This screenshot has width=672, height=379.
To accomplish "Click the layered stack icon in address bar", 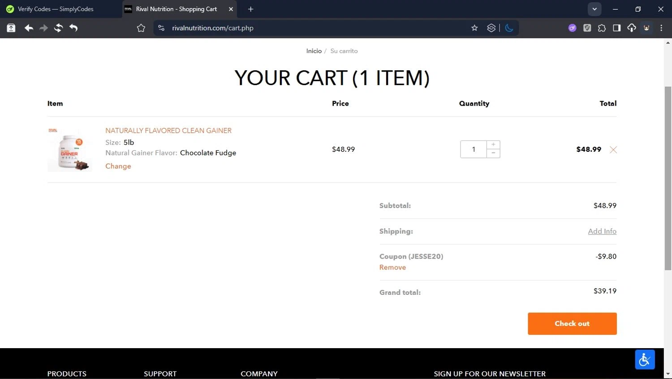I will pos(491,28).
